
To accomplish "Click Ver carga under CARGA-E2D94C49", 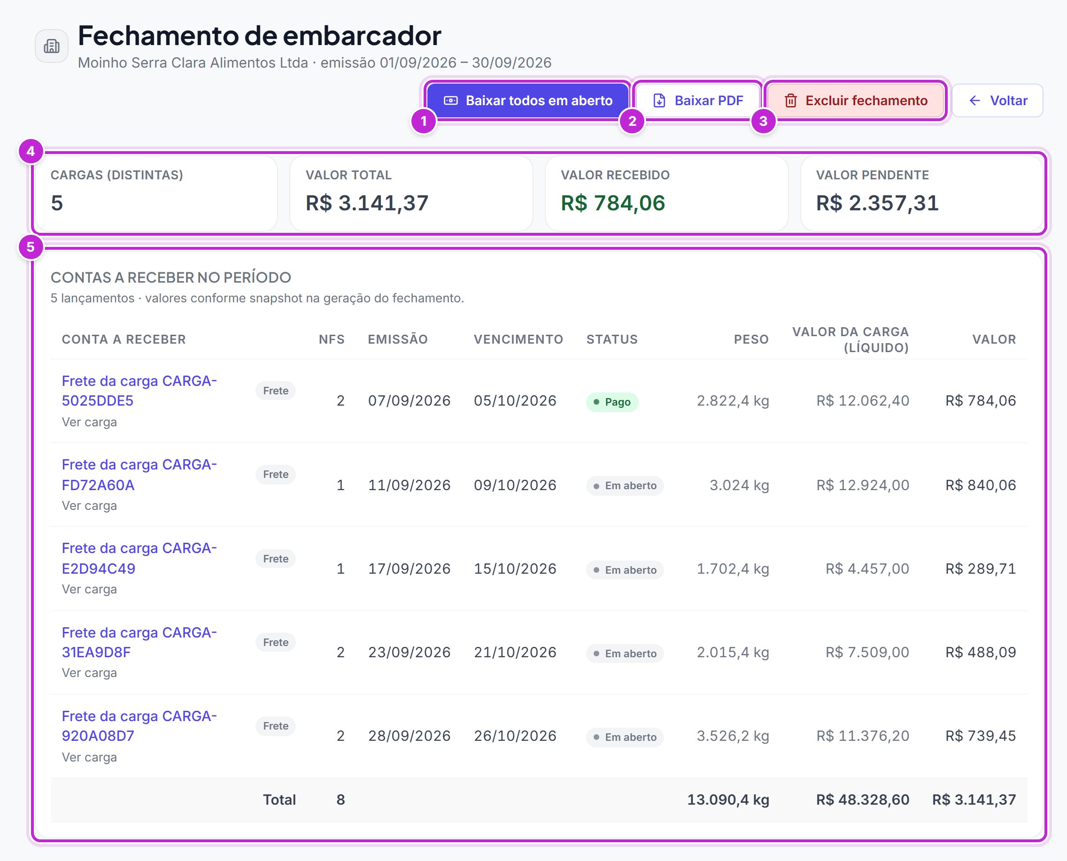I will click(89, 589).
